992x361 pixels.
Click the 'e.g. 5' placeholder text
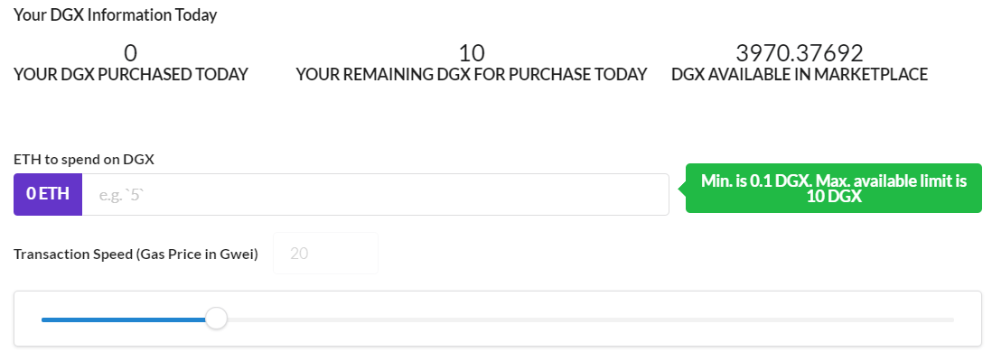tap(122, 194)
